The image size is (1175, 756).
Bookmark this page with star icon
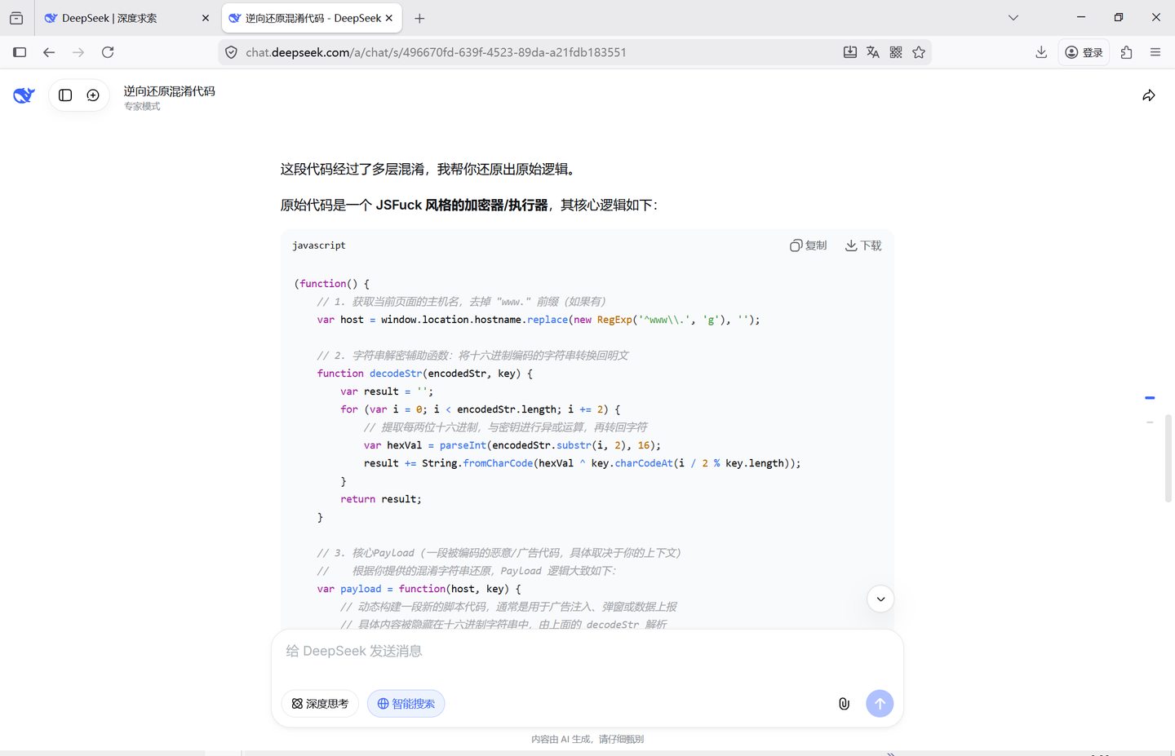coord(919,52)
